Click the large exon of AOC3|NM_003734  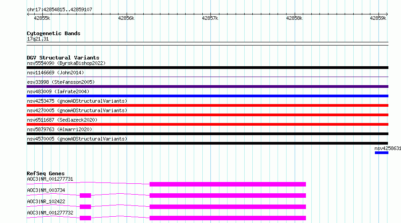click(228, 196)
